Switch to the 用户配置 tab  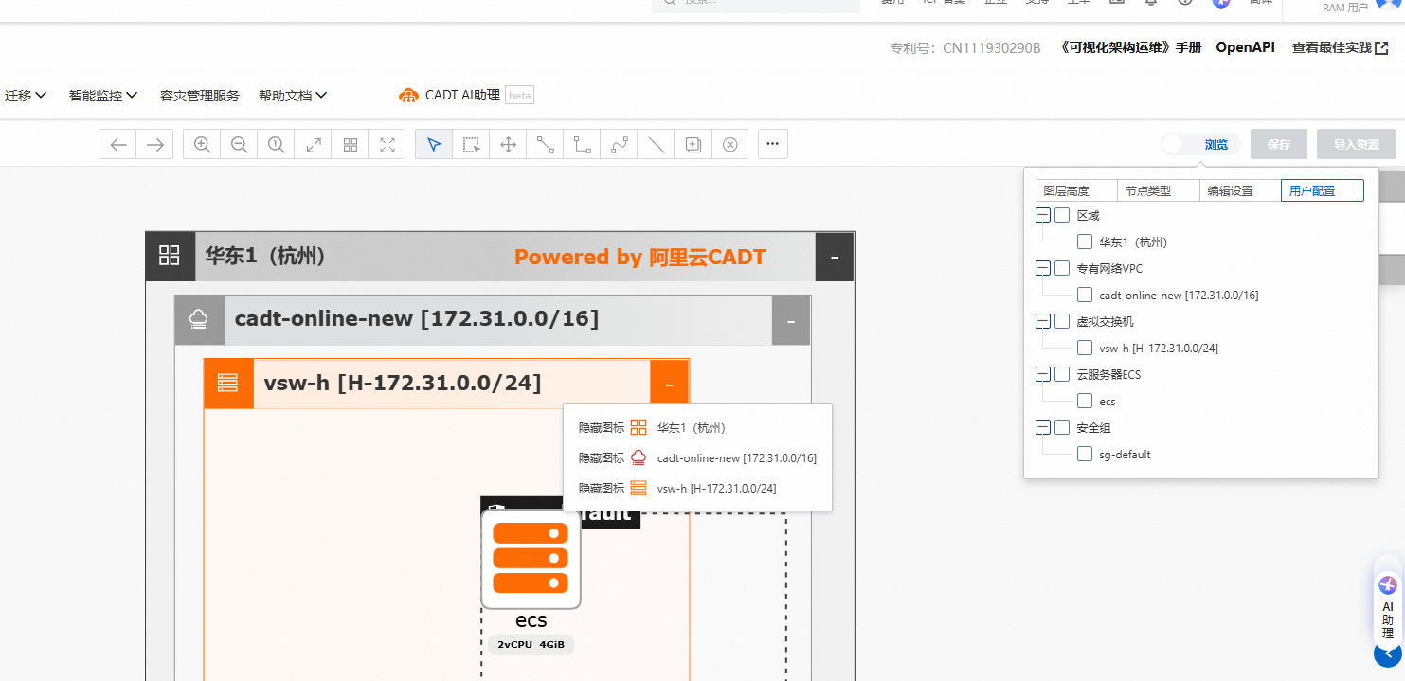pos(1323,190)
